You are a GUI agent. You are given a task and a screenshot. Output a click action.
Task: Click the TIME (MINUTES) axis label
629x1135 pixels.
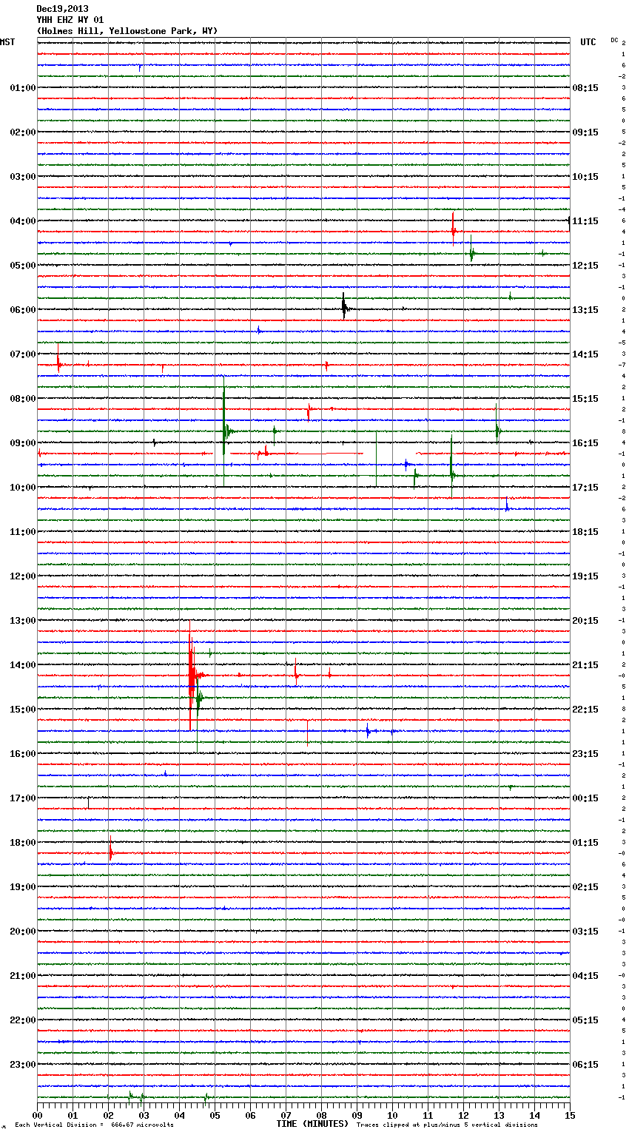312,1124
